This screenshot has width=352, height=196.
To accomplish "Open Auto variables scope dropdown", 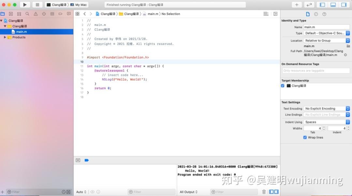I will 81,192.
